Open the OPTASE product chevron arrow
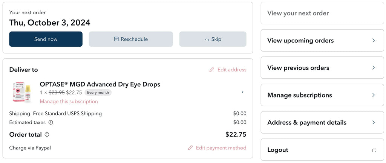 pyautogui.click(x=242, y=92)
